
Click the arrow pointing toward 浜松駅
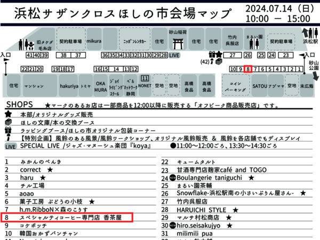[305, 33]
